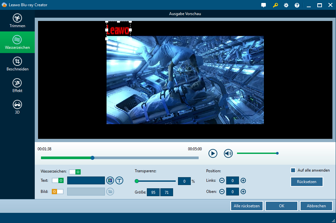Screen dimensions: 336x223
Task: Check 'Auf alle anwenden' checkbox
Action: [293, 170]
